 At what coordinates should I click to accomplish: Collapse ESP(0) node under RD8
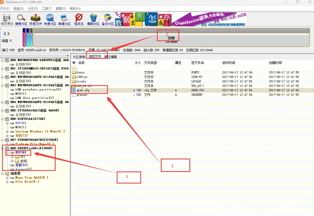pos(7,153)
